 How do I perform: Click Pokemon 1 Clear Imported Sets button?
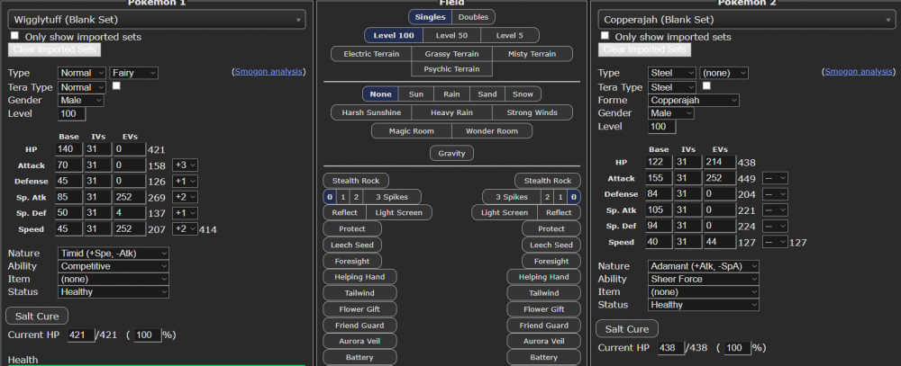(x=55, y=49)
